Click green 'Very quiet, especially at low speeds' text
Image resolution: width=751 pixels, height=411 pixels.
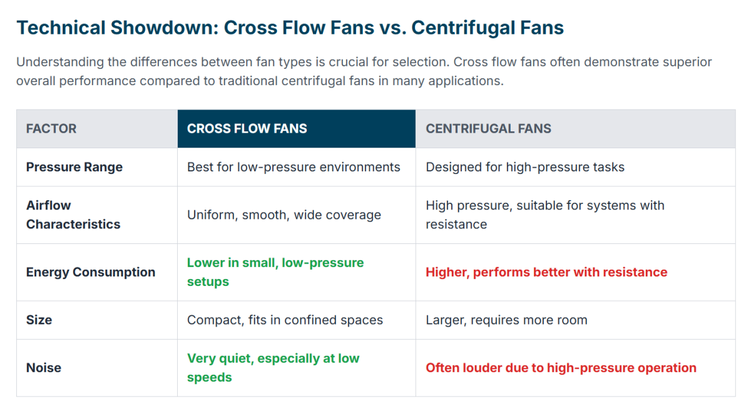tap(273, 368)
